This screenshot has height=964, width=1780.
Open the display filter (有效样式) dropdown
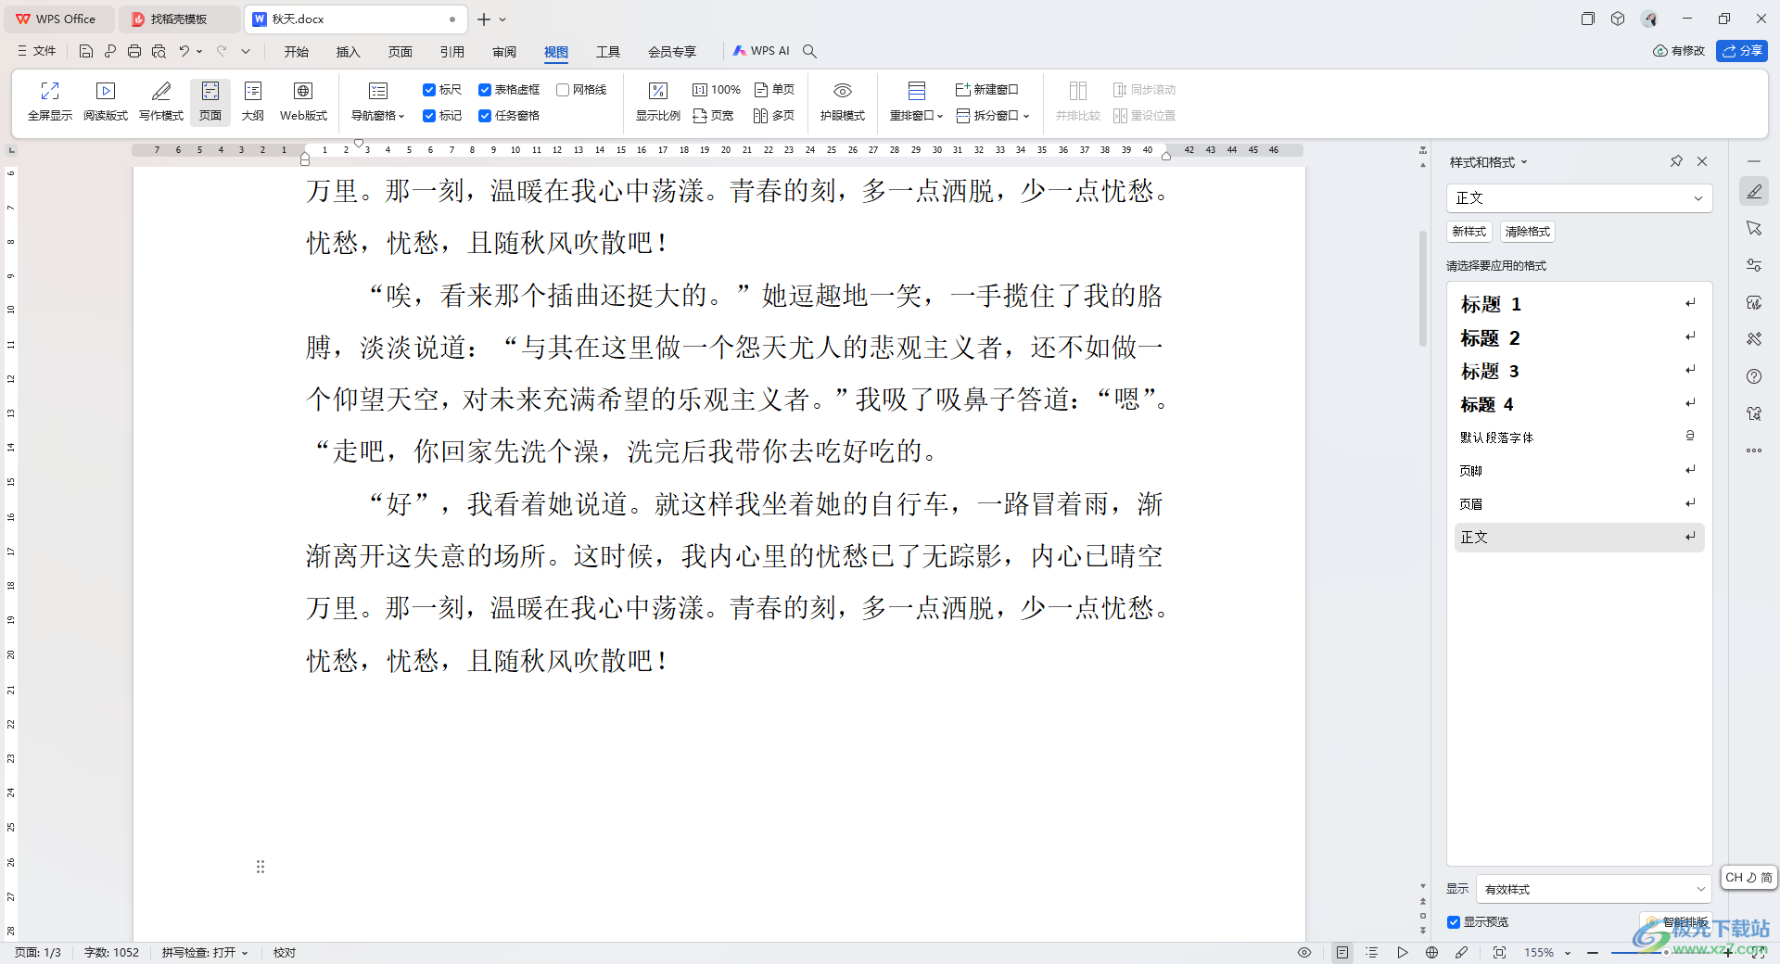(x=1594, y=889)
